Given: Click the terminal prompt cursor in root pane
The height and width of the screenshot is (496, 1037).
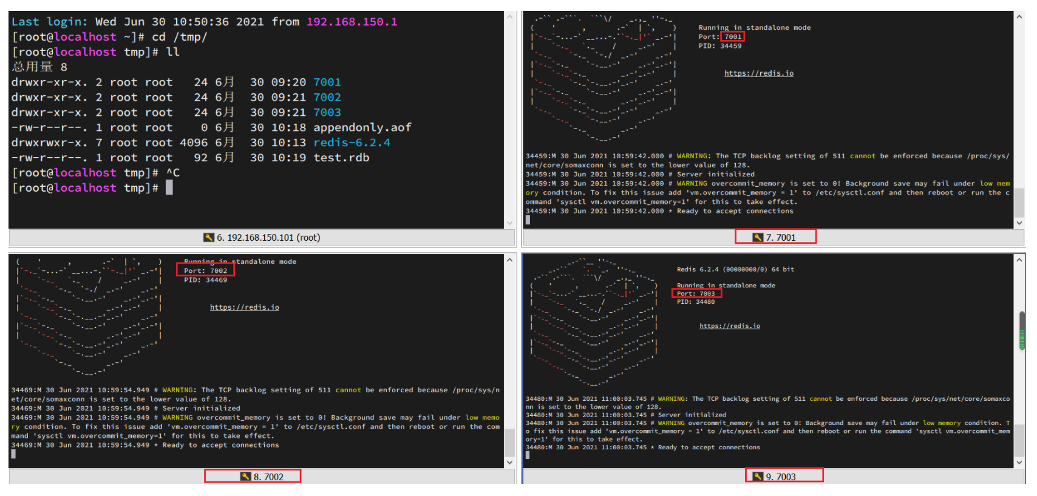Looking at the screenshot, I should click(x=169, y=188).
